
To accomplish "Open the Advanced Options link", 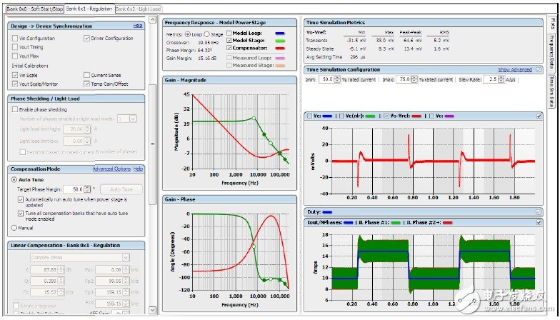I will point(111,169).
